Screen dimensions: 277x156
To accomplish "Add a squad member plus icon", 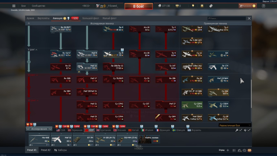I will tap(228, 150).
